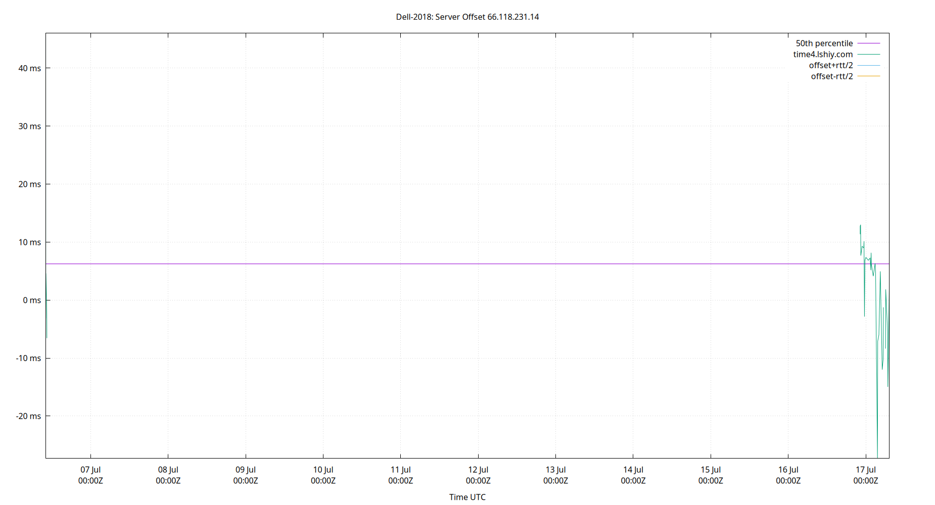Click the server IP 66.118.231.14 in title
Image resolution: width=935 pixels, height=505 pixels.
point(513,17)
